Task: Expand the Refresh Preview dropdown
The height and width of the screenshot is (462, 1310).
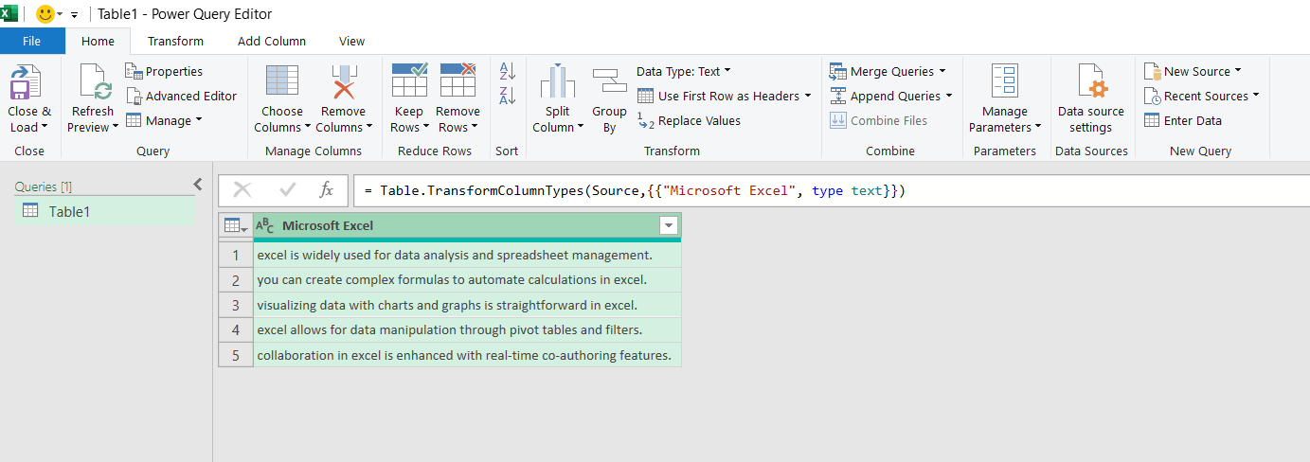Action: tap(116, 127)
